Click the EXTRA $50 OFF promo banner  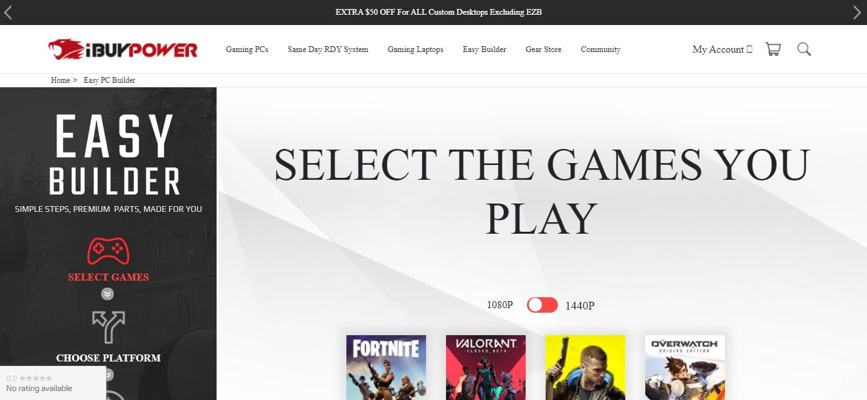click(438, 12)
